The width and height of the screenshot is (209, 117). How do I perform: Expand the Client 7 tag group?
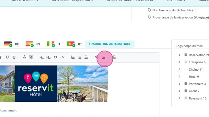point(180,91)
